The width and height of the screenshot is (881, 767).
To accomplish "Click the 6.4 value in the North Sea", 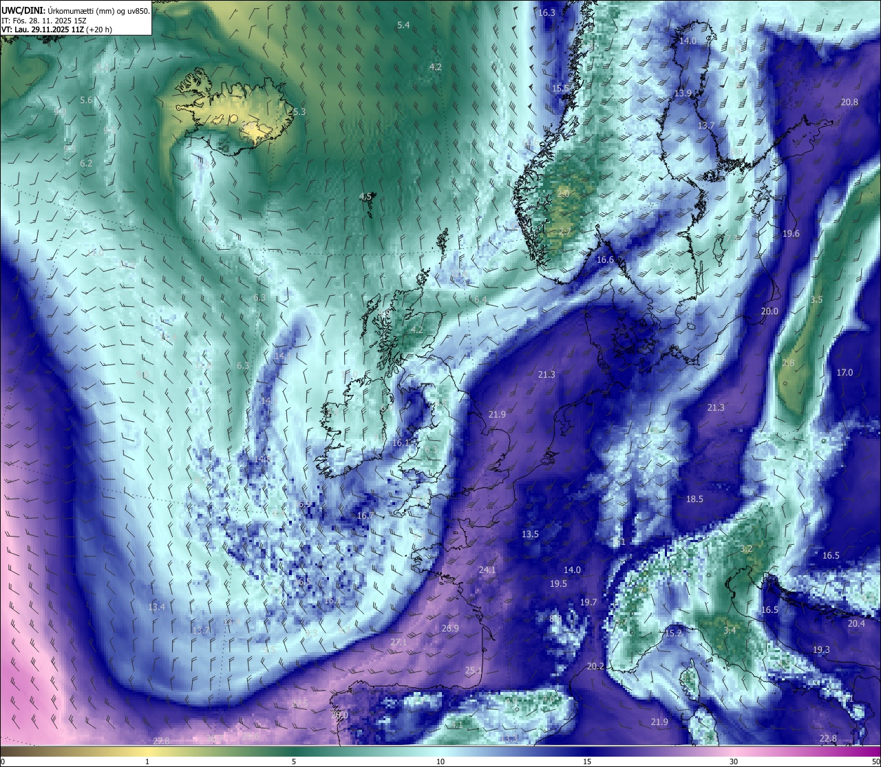I will 480,300.
